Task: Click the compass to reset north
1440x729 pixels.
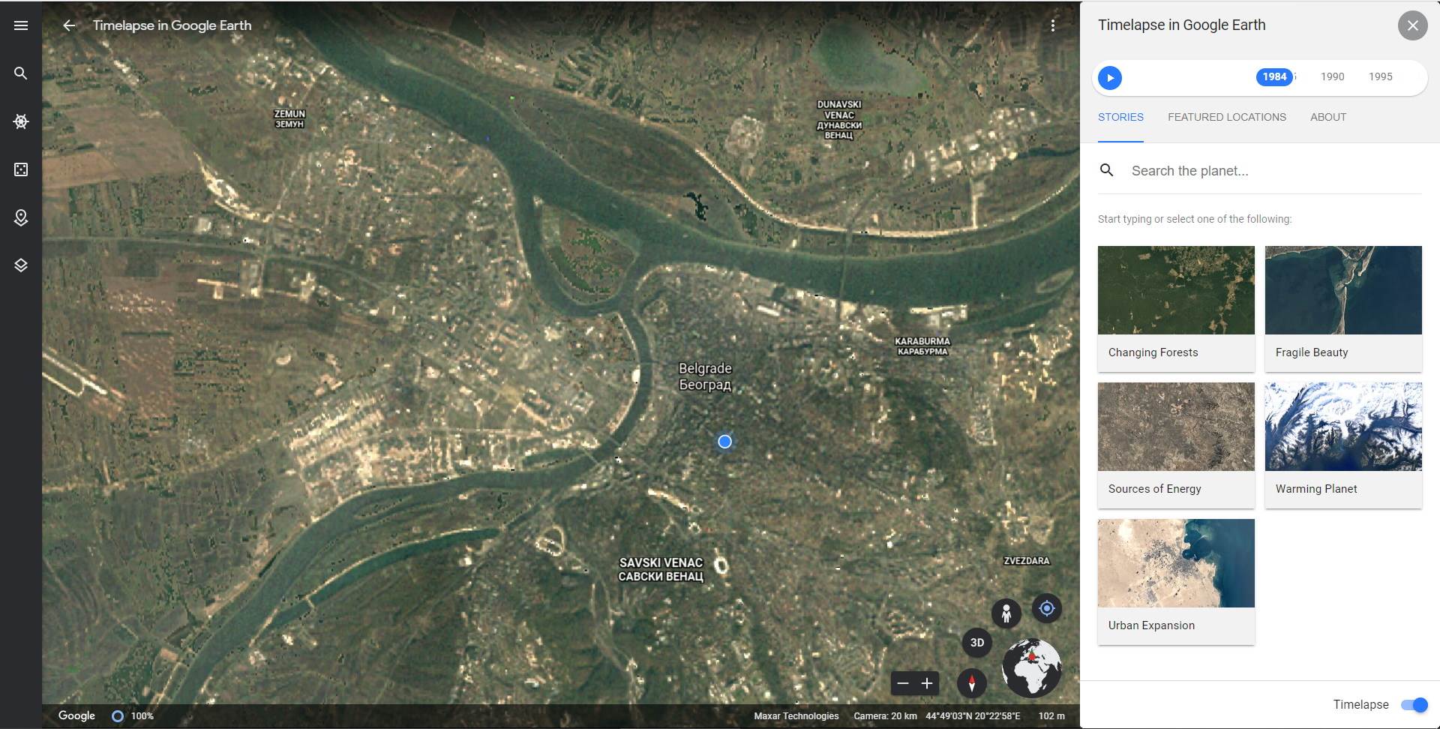Action: click(972, 683)
